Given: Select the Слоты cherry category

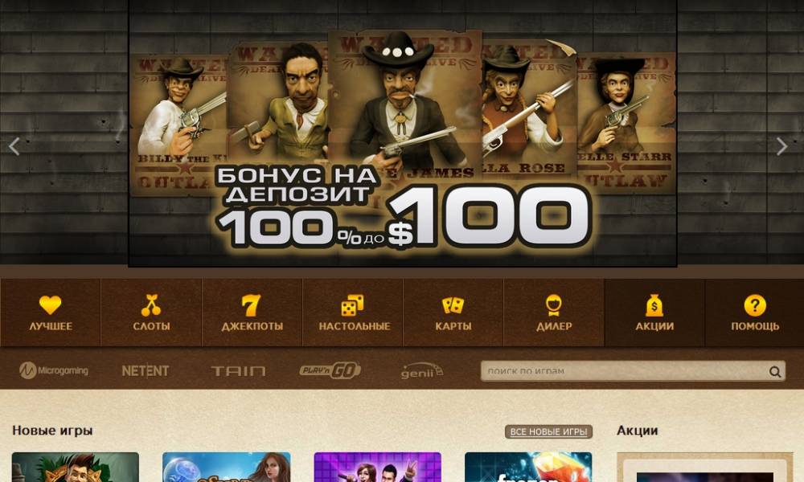Looking at the screenshot, I should (x=151, y=312).
